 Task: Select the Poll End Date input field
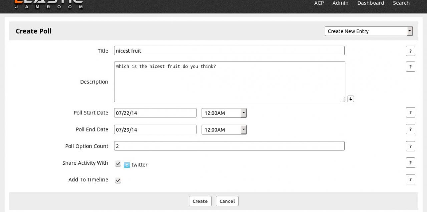point(155,130)
